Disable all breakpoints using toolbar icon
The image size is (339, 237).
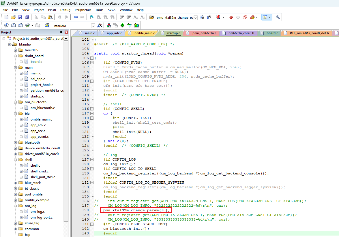pos(245,17)
